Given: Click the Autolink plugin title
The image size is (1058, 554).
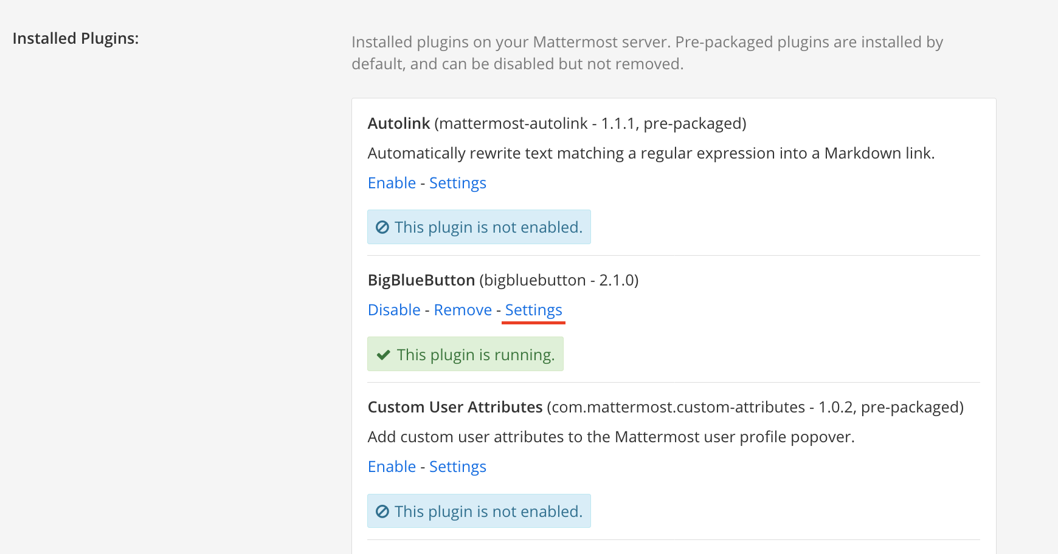Looking at the screenshot, I should click(399, 123).
